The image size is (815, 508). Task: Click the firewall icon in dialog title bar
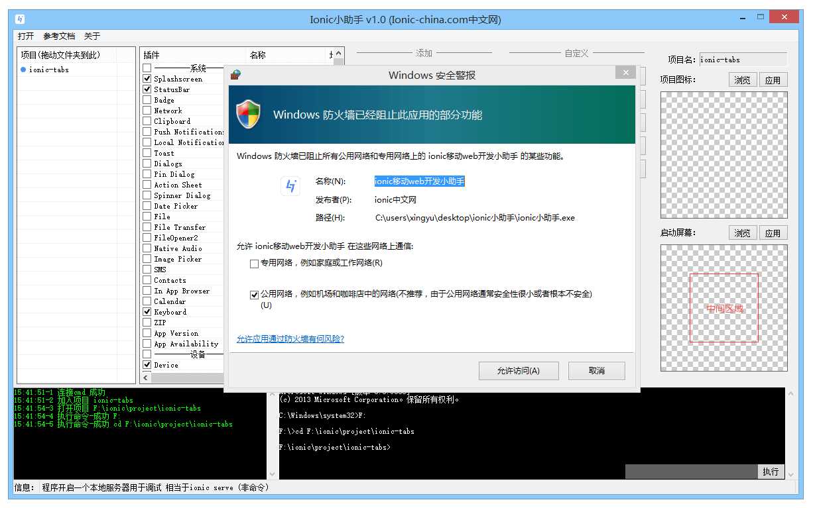[x=235, y=75]
